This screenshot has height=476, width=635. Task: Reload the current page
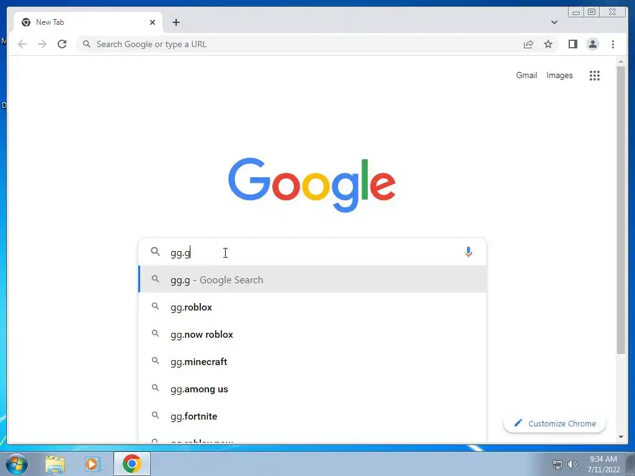(x=62, y=44)
